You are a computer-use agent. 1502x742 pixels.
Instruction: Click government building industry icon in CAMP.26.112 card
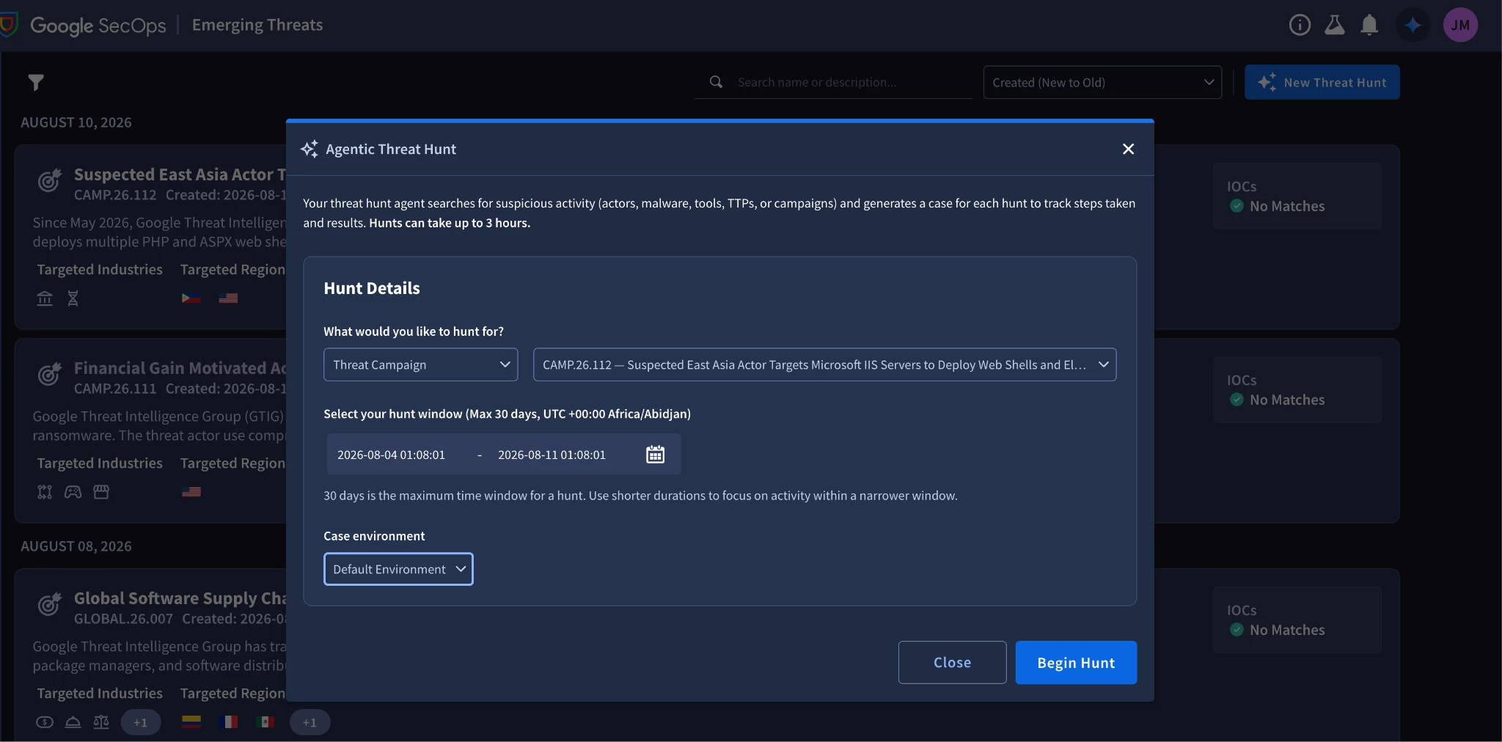pyautogui.click(x=45, y=298)
